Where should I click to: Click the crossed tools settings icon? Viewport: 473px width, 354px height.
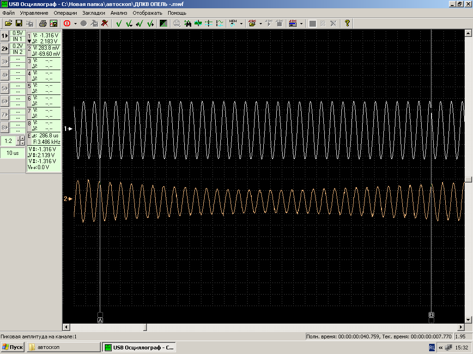point(104,23)
